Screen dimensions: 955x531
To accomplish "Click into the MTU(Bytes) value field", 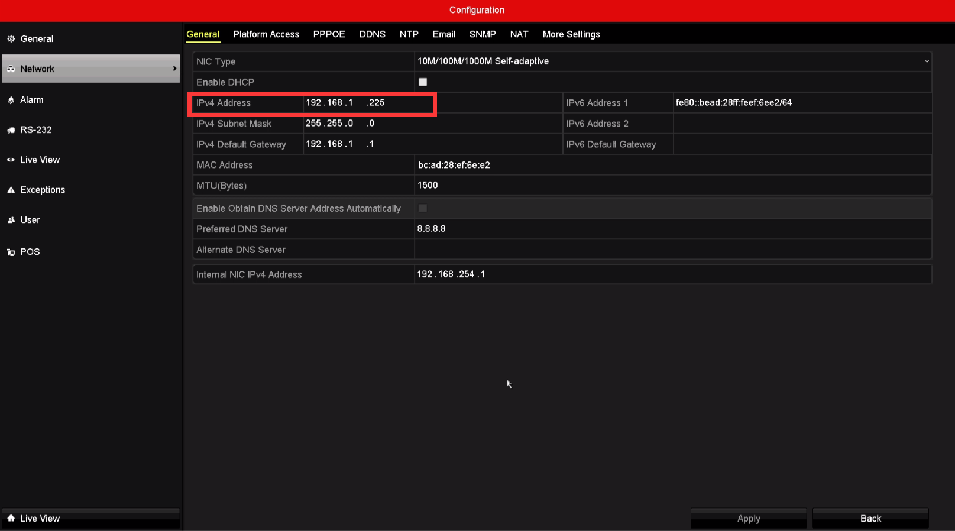I will [672, 186].
